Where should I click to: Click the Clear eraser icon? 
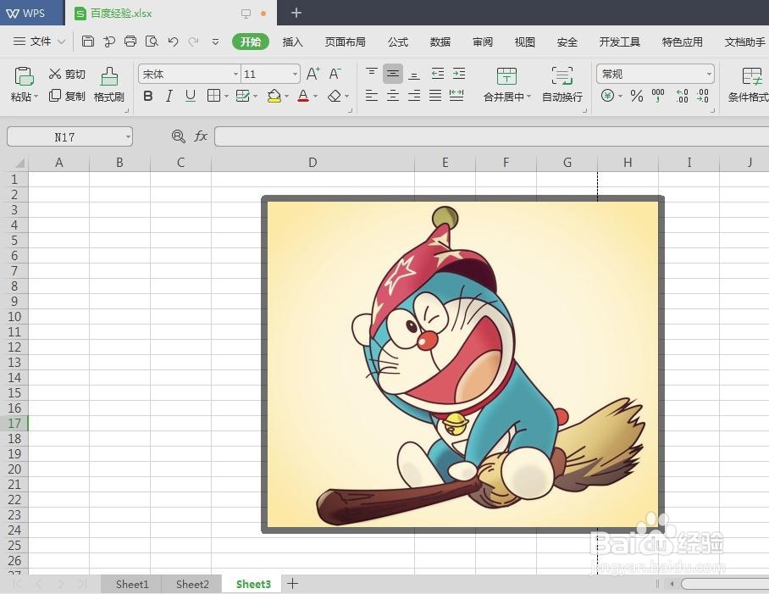pyautogui.click(x=335, y=96)
